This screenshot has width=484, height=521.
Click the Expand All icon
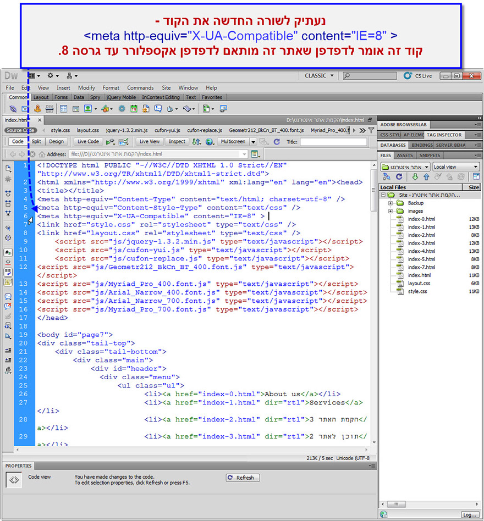(8, 213)
